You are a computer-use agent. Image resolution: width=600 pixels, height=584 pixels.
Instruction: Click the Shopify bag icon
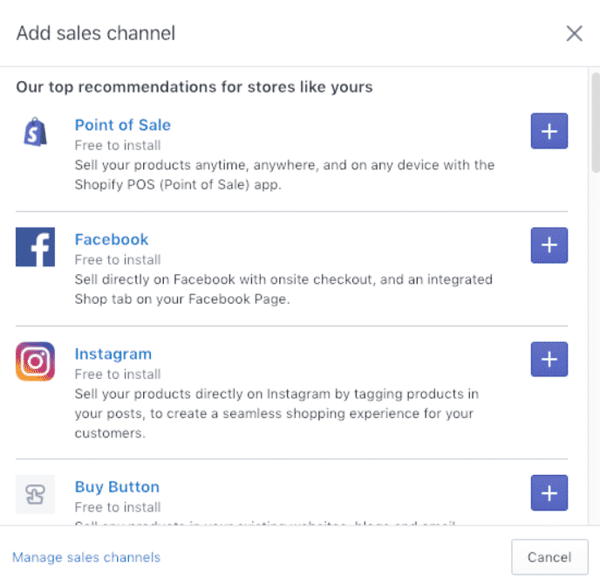[x=35, y=132]
